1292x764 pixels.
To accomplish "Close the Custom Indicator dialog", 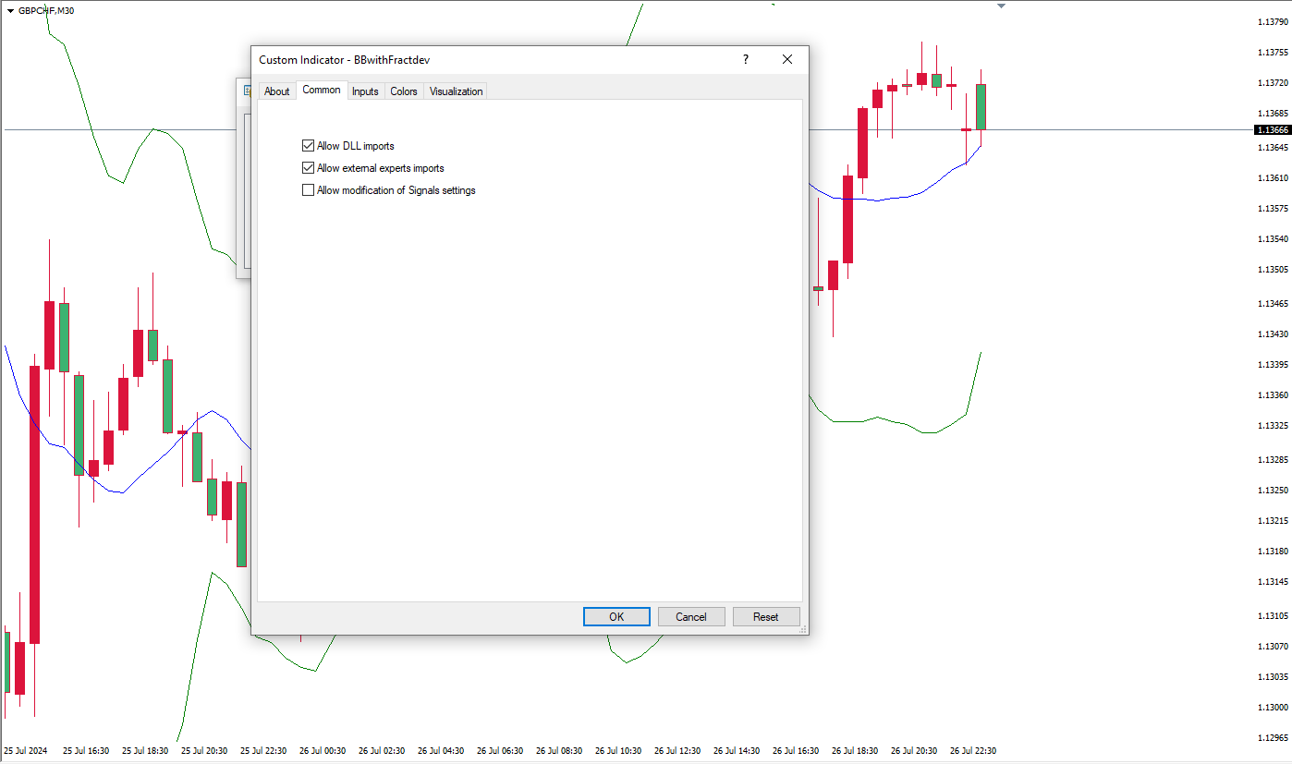I will point(787,59).
